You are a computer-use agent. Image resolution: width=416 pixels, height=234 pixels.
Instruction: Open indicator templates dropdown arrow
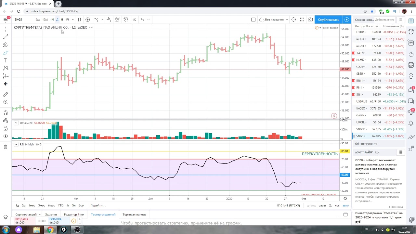click(x=102, y=19)
